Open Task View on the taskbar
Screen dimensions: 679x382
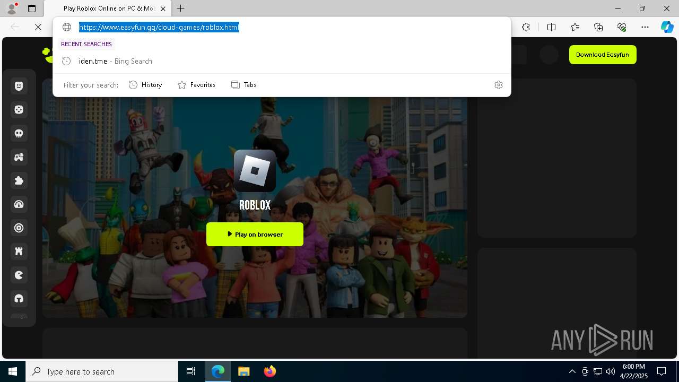[191, 371]
